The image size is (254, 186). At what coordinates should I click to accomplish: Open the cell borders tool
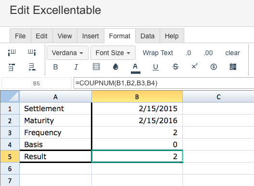(96, 67)
